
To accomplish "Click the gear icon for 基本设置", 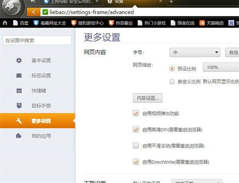I will click(19, 61).
